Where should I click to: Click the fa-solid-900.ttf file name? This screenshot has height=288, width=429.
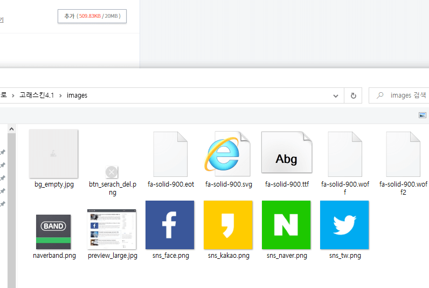click(x=287, y=184)
